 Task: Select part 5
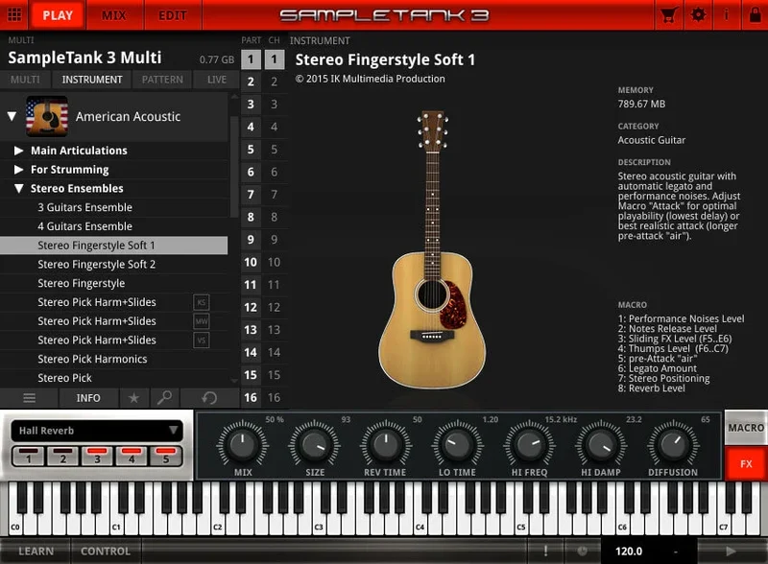pos(251,149)
